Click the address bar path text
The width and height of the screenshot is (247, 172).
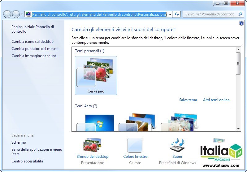99,14
